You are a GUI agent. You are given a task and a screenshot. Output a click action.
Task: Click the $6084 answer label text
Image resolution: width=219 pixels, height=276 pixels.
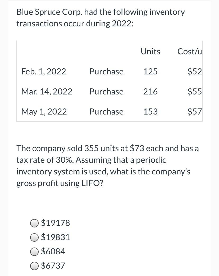coord(53,251)
